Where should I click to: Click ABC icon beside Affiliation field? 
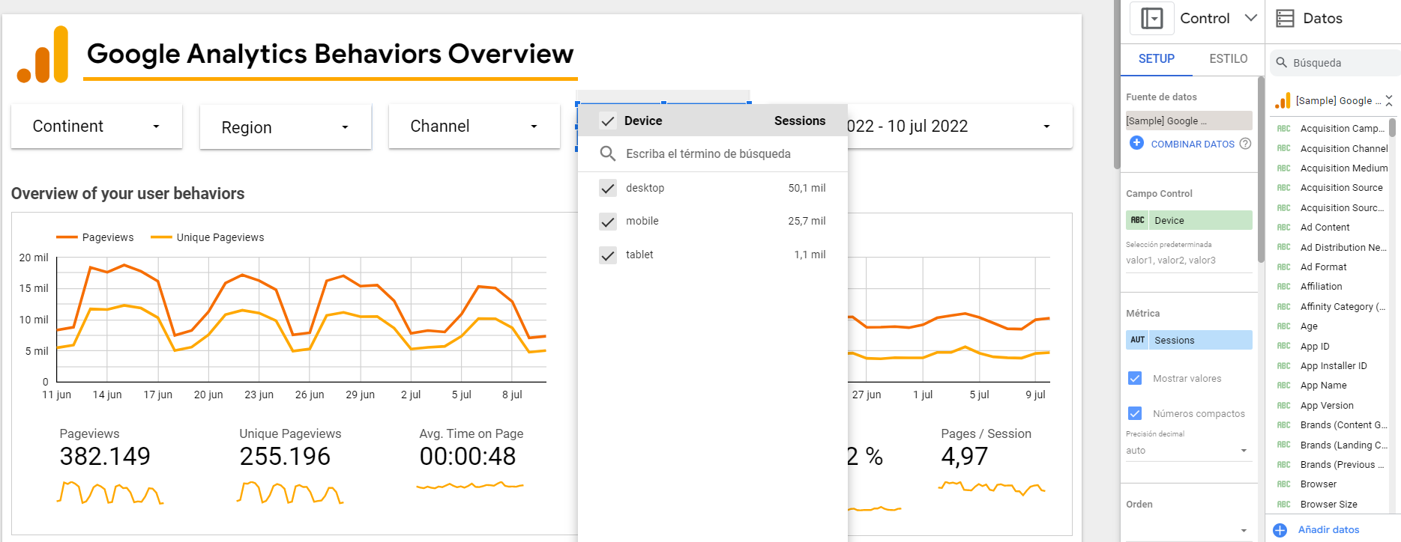click(x=1284, y=287)
